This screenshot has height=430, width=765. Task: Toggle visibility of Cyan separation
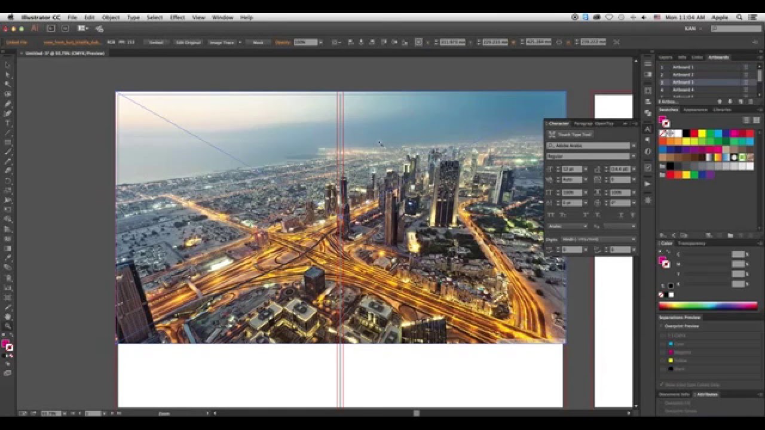tap(663, 344)
